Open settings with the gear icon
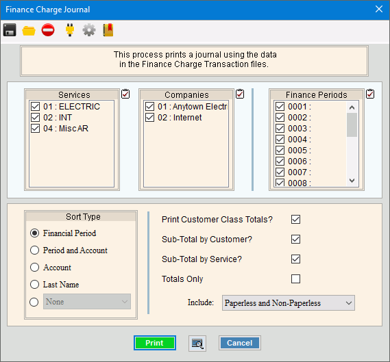 tap(89, 30)
